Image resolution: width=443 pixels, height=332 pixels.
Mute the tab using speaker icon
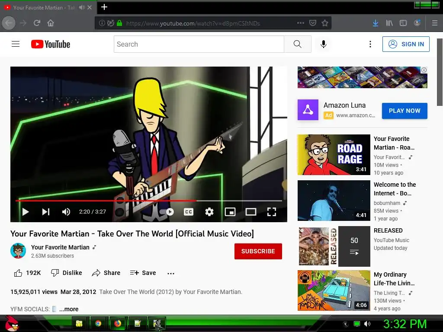click(82, 8)
